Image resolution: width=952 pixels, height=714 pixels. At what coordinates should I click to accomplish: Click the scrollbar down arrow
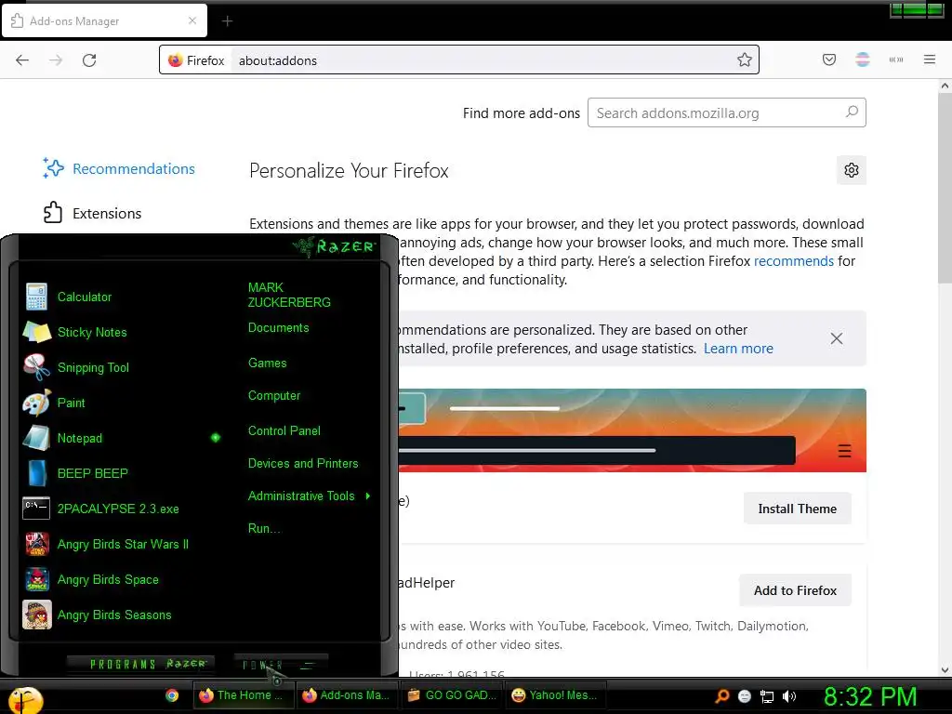[x=945, y=670]
